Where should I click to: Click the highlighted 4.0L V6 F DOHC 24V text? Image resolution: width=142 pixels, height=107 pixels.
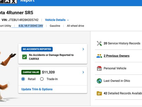31,26
